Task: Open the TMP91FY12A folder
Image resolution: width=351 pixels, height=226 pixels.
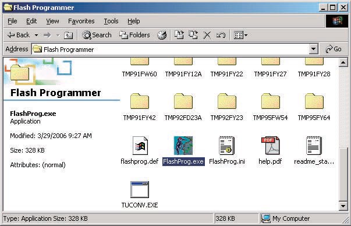Action: 183,68
